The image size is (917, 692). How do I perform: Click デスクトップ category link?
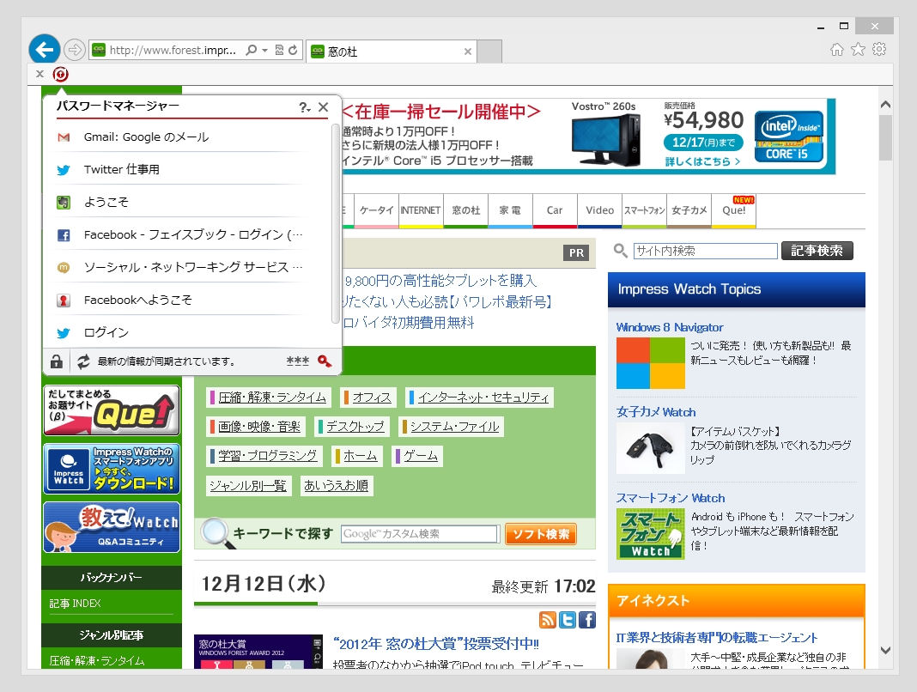pyautogui.click(x=355, y=427)
